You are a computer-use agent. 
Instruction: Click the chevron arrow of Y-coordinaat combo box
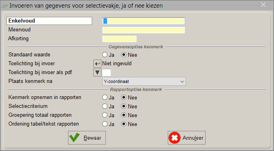[x=182, y=81]
